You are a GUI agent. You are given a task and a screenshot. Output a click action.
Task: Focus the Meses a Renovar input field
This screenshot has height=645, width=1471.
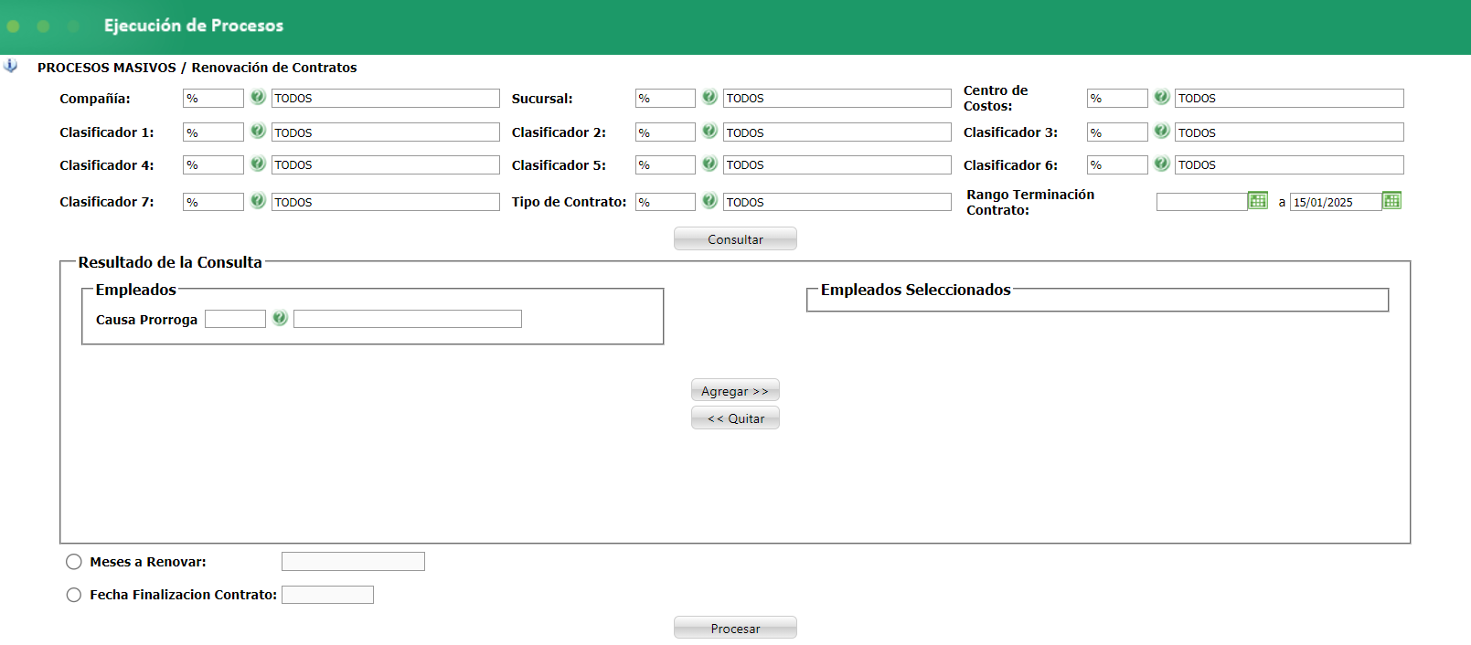[x=353, y=561]
